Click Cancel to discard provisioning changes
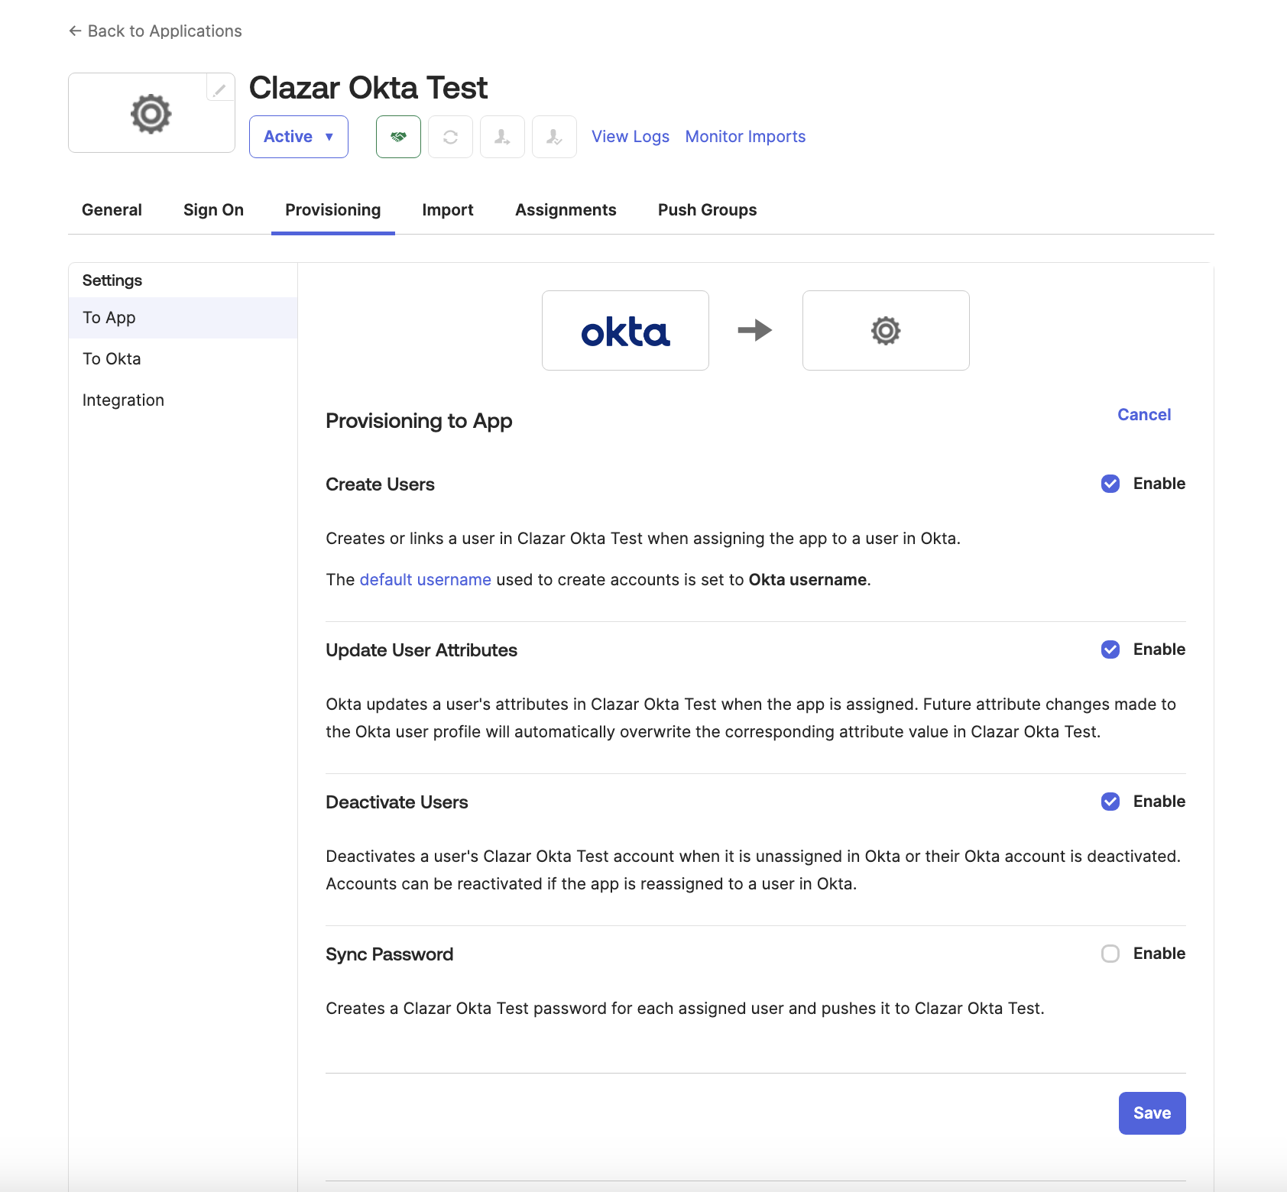The image size is (1287, 1192). [1143, 414]
